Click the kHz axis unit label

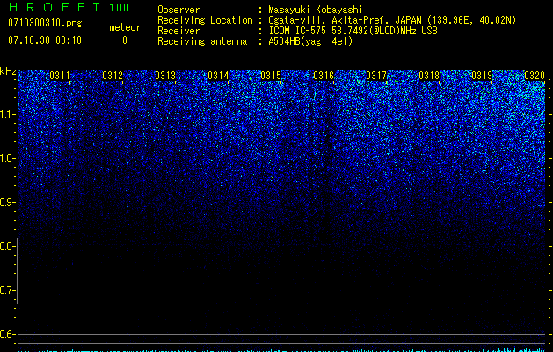8,71
